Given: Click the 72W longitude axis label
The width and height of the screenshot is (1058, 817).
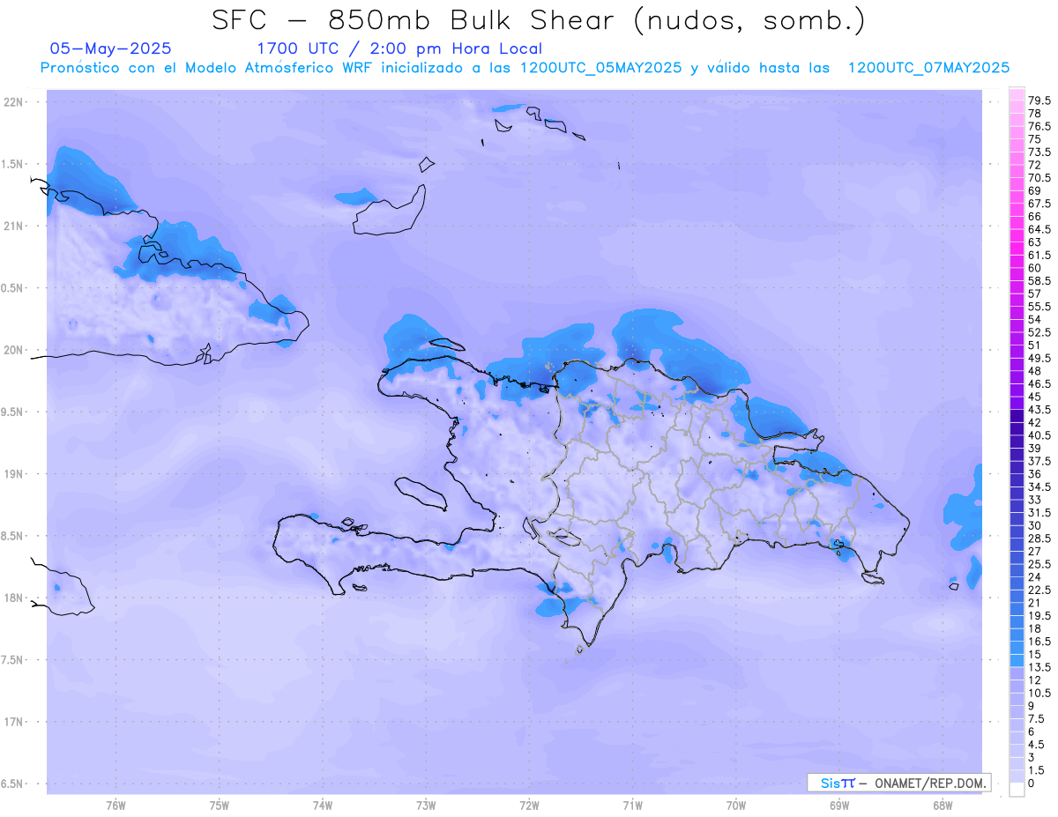Looking at the screenshot, I should pos(529,806).
